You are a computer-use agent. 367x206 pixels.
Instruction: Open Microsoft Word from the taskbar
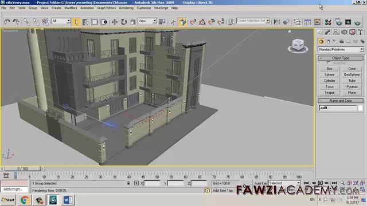[68, 200]
